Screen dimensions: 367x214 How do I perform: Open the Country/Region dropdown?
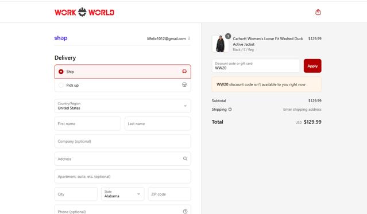[123, 106]
